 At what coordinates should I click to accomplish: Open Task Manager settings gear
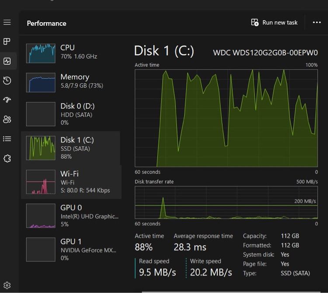tap(7, 286)
